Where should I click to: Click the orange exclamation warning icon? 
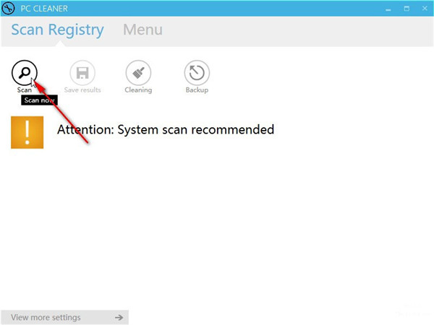point(27,132)
